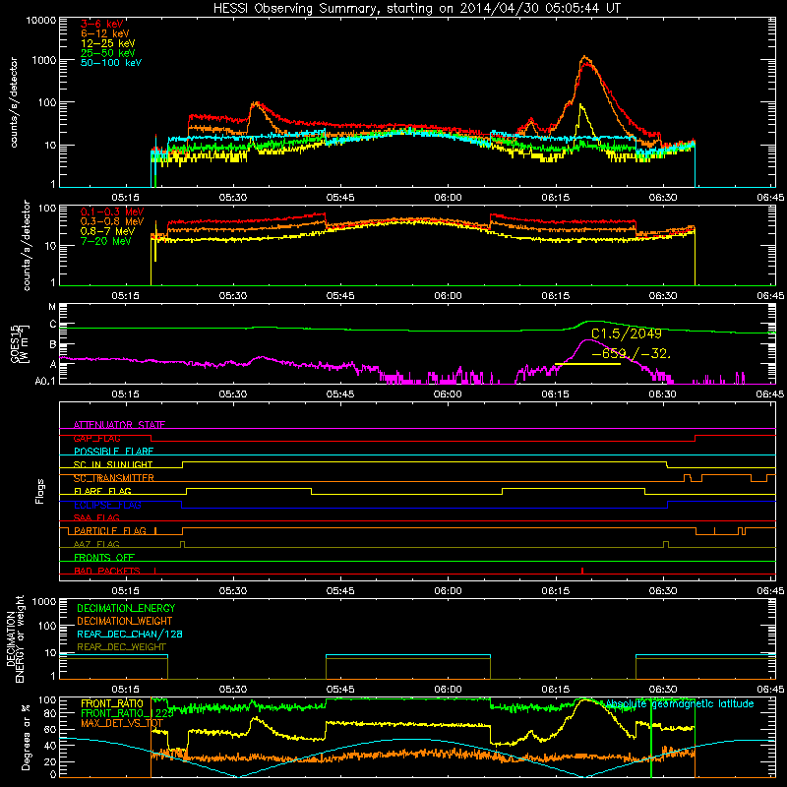Select the red 3-6 keV legend entry
This screenshot has width=787, height=787.
102,24
